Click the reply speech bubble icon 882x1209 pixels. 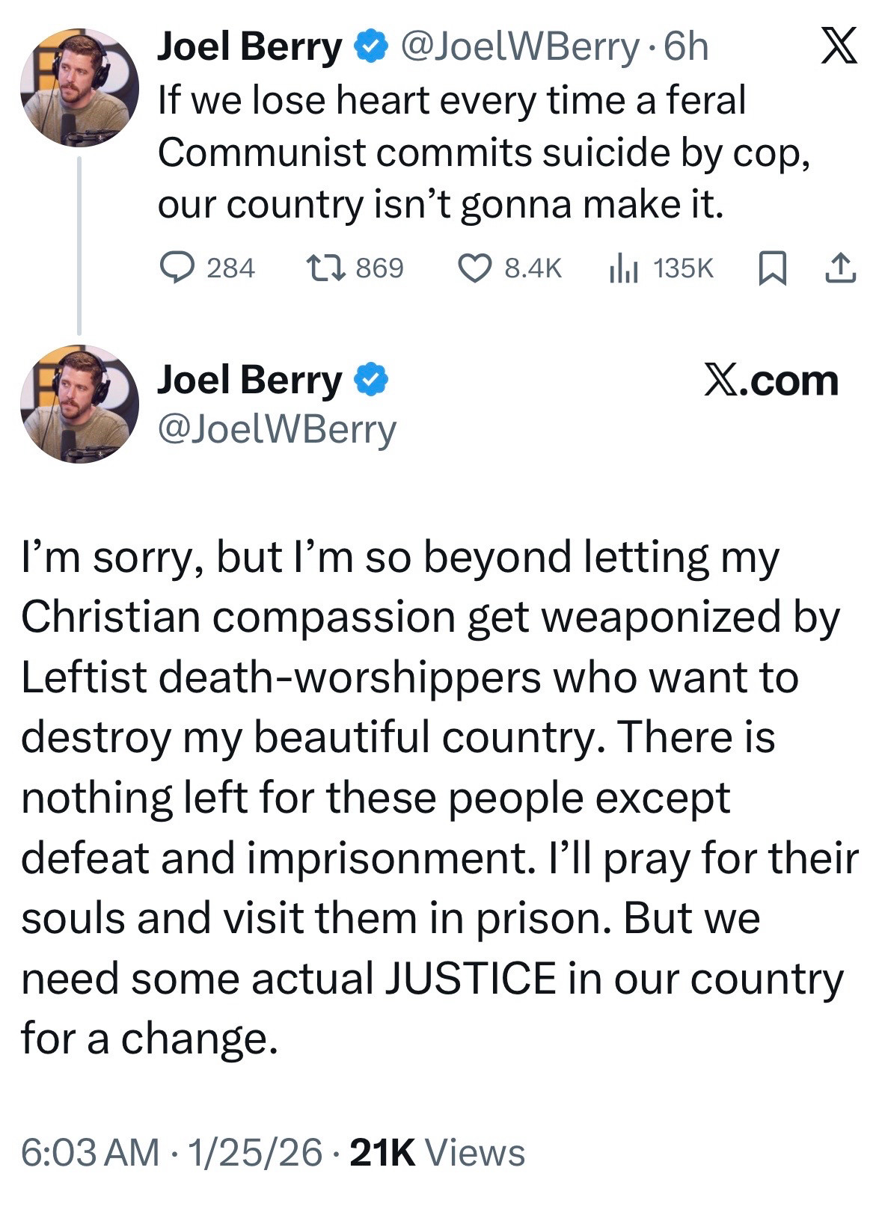[178, 268]
